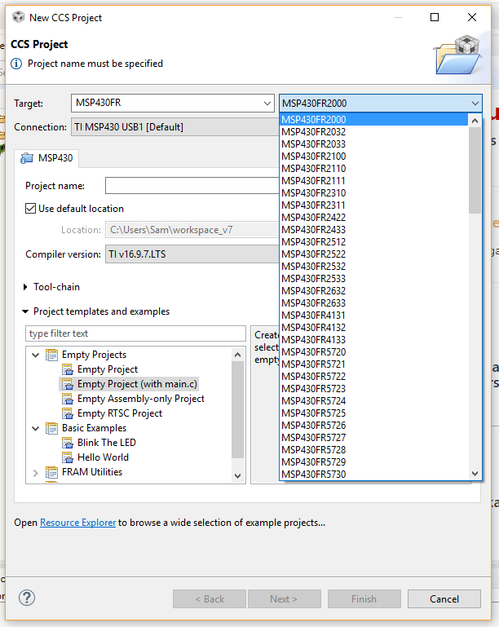Viewport: 499px width, 627px height.
Task: Click the Hello World template icon
Action: [67, 457]
